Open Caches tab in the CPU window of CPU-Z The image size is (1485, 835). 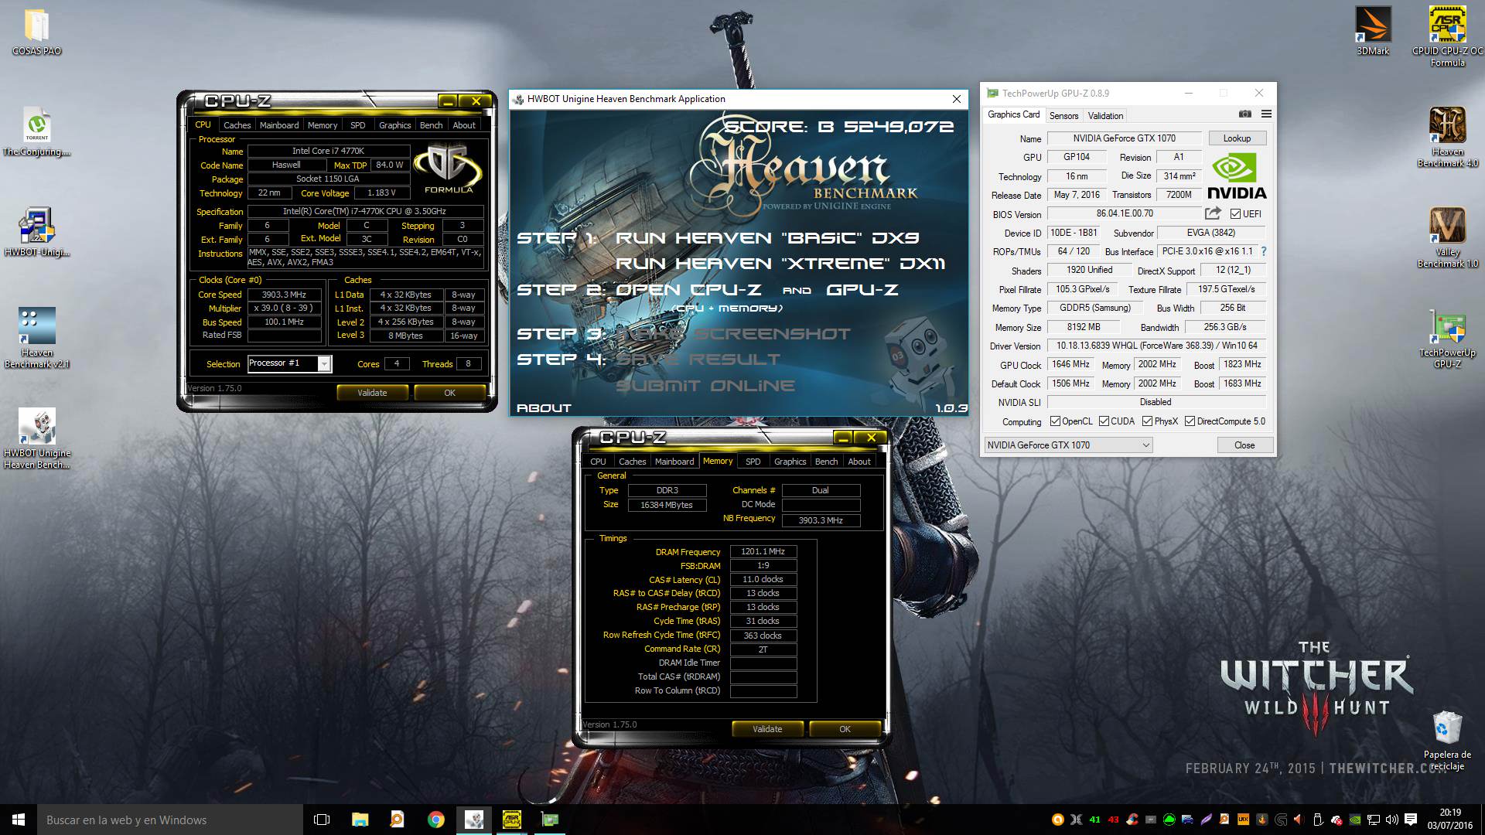(x=237, y=124)
